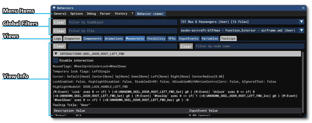Click the LockEnabled: False flags line

pos(164,81)
